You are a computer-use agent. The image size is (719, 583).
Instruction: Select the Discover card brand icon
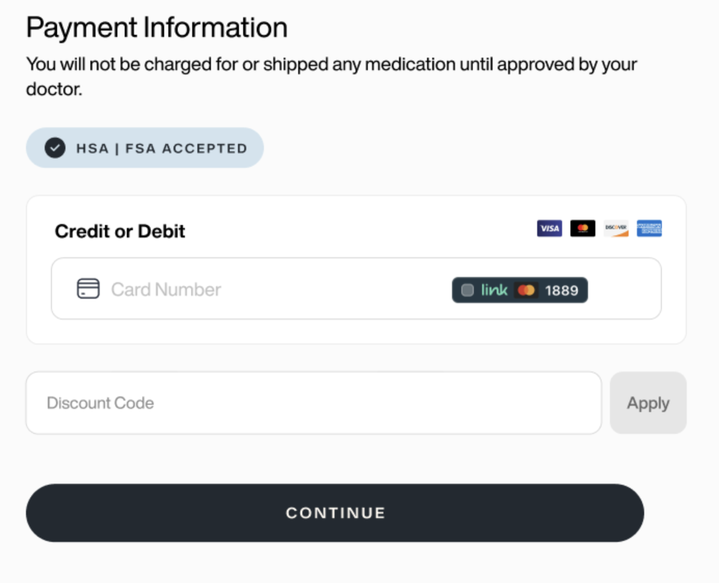click(616, 229)
